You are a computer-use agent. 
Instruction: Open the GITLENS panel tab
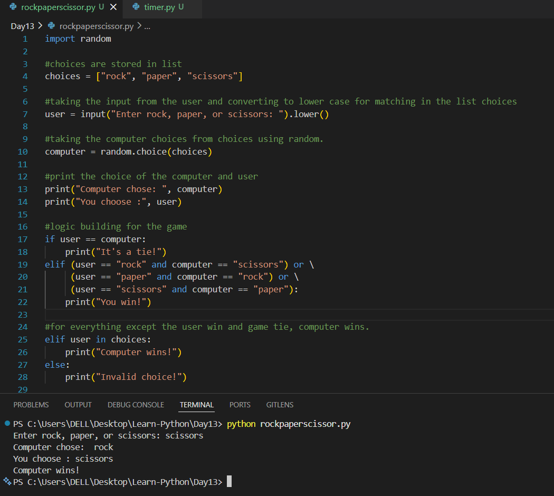tap(280, 405)
